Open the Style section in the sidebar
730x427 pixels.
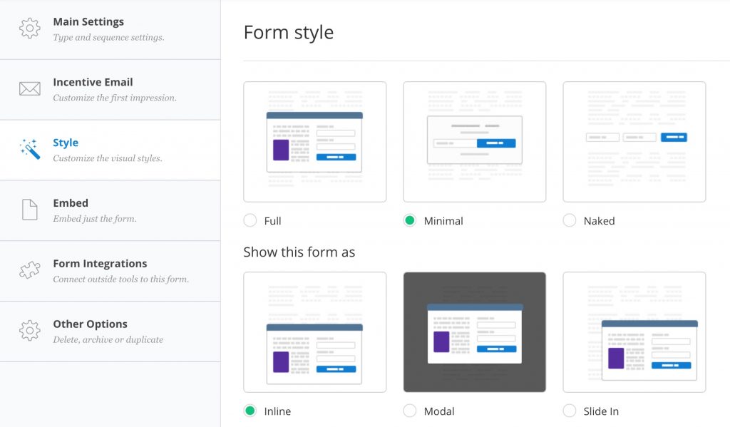(x=66, y=142)
